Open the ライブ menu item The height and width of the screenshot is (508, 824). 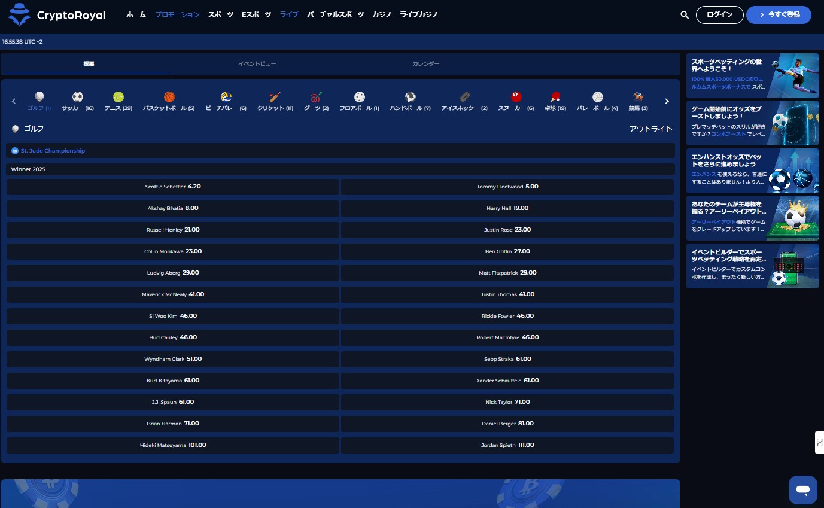click(x=289, y=14)
